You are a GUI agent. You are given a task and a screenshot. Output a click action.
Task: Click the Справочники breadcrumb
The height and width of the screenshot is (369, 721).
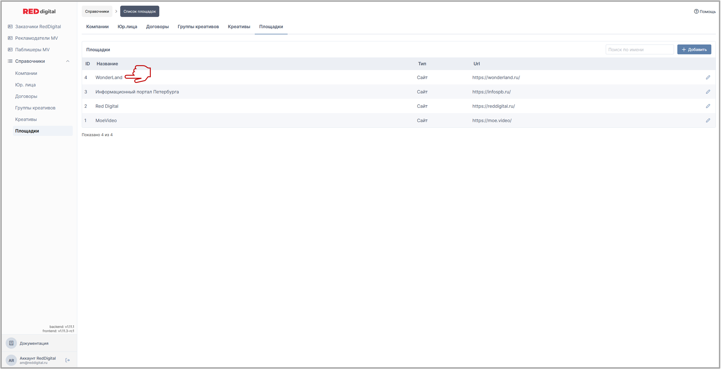pos(97,11)
